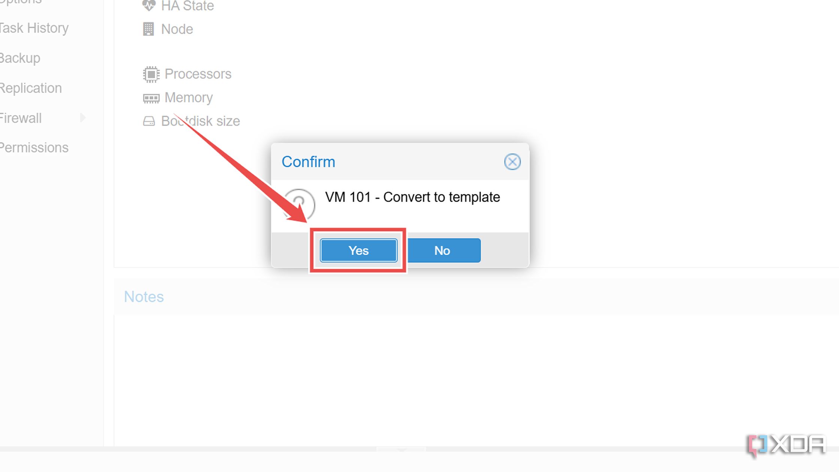
Task: Expand the Firewall submenu arrow
Action: [x=83, y=118]
